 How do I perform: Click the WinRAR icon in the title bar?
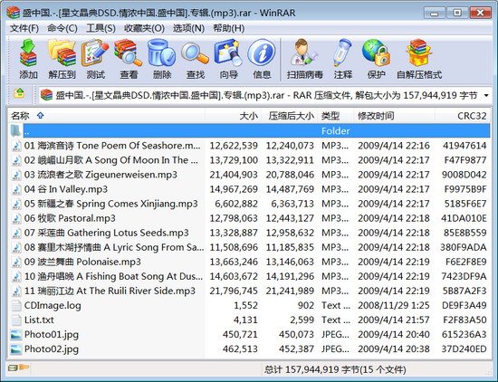(13, 13)
